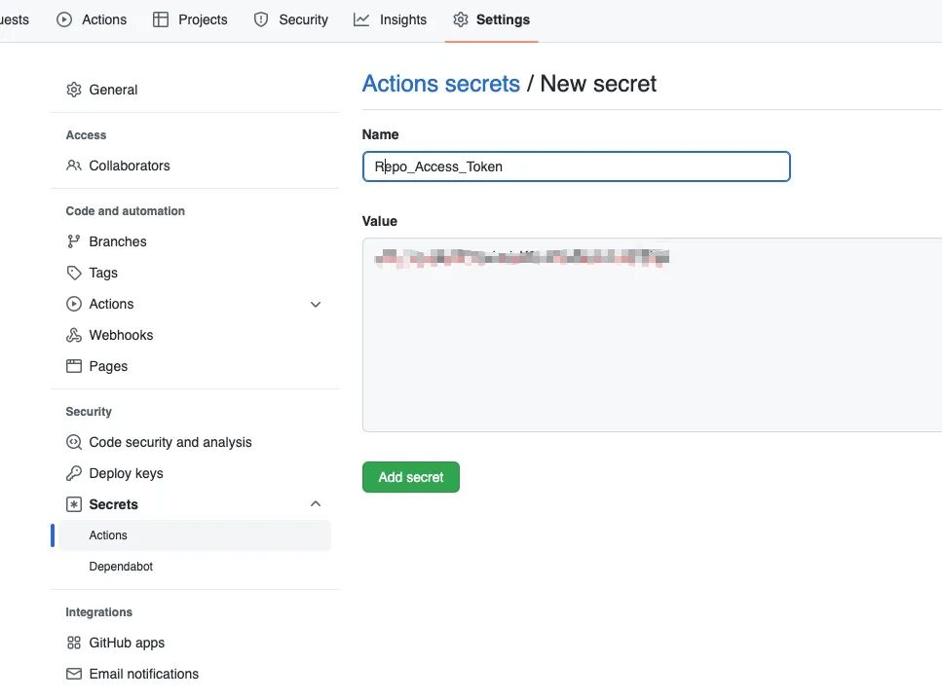Click the Deploy keys key icon
The height and width of the screenshot is (700, 942).
pyautogui.click(x=74, y=473)
